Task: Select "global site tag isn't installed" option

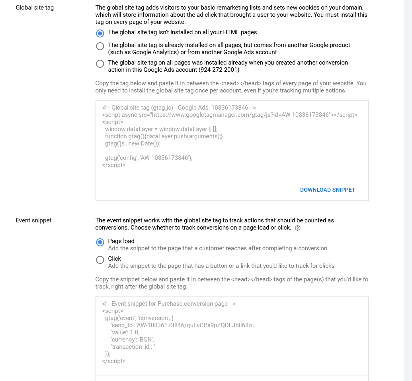Action: pos(100,33)
